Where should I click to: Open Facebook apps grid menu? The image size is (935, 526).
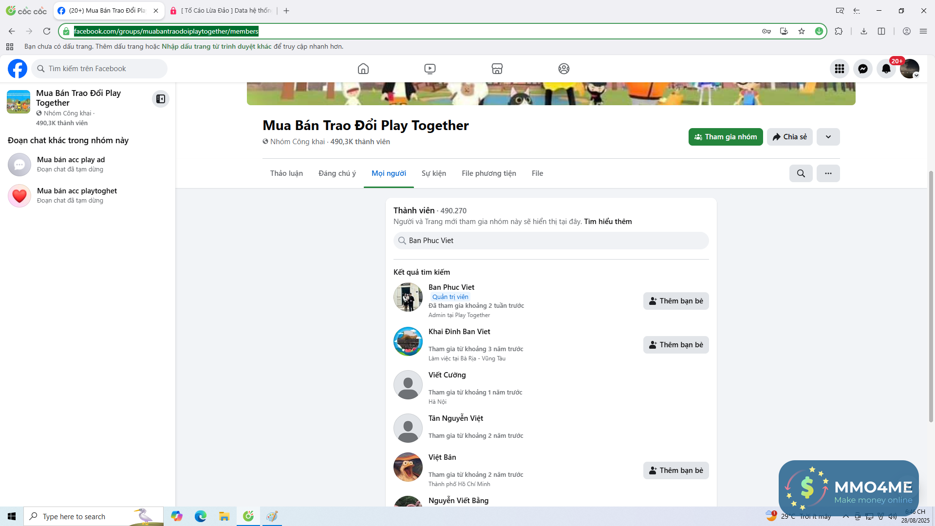[839, 69]
